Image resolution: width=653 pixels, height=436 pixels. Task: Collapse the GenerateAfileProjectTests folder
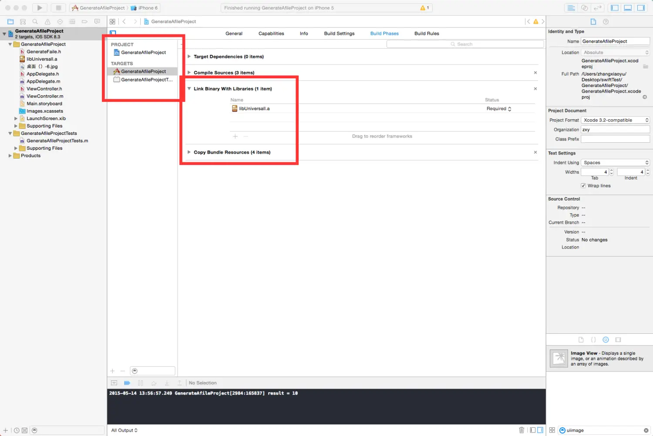(10, 134)
